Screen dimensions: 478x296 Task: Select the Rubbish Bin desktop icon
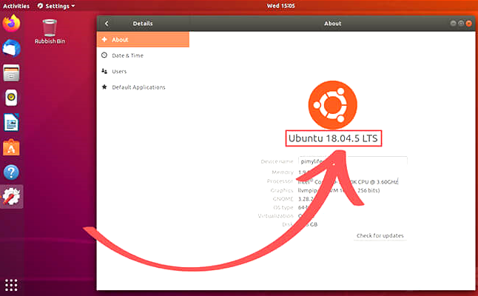[50, 31]
